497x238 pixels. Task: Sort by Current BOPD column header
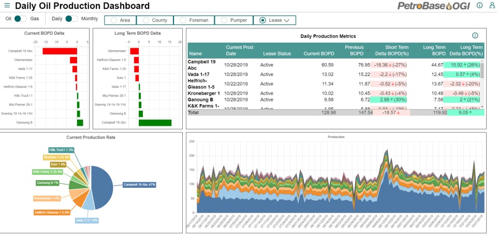pos(319,54)
